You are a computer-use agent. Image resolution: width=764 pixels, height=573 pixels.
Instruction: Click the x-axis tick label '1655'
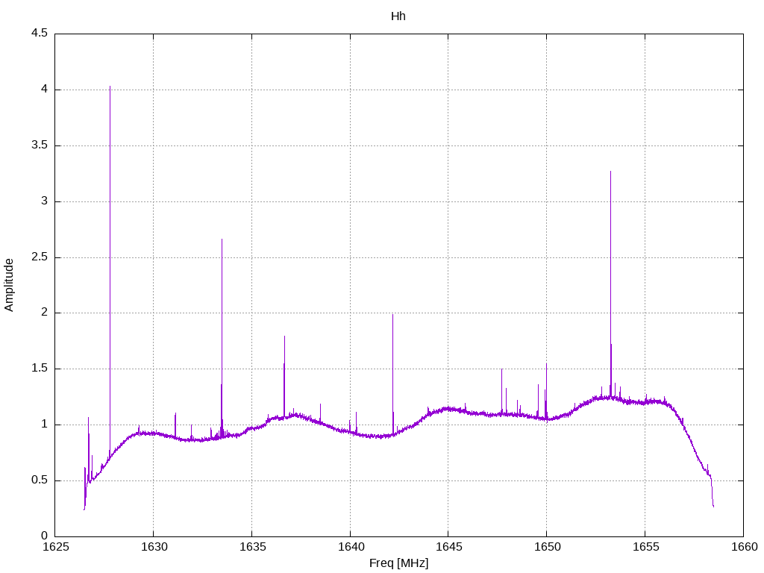645,547
